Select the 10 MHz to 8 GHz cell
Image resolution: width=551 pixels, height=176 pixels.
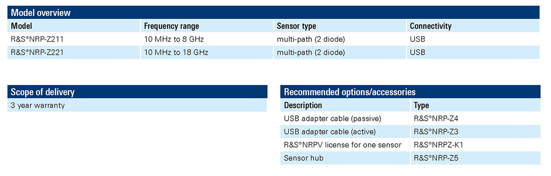pyautogui.click(x=207, y=40)
